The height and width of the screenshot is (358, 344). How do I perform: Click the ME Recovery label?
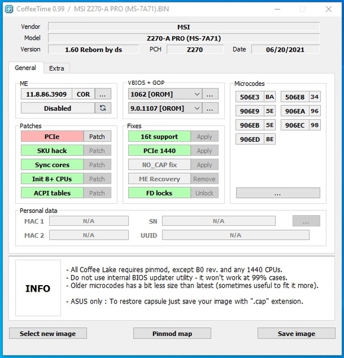pyautogui.click(x=159, y=179)
